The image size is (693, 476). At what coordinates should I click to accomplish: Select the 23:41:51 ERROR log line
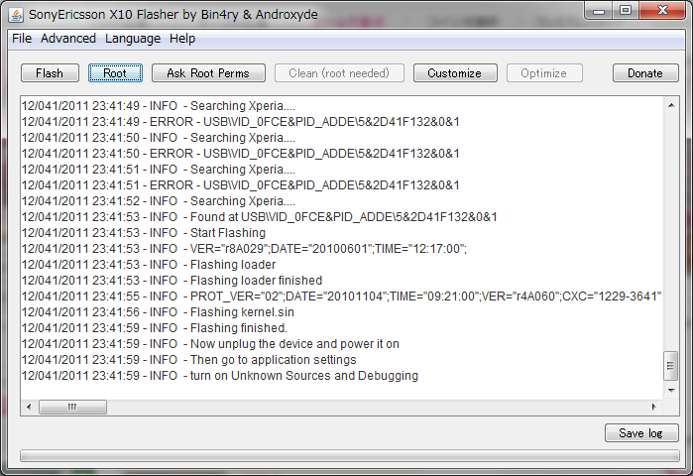(x=241, y=185)
